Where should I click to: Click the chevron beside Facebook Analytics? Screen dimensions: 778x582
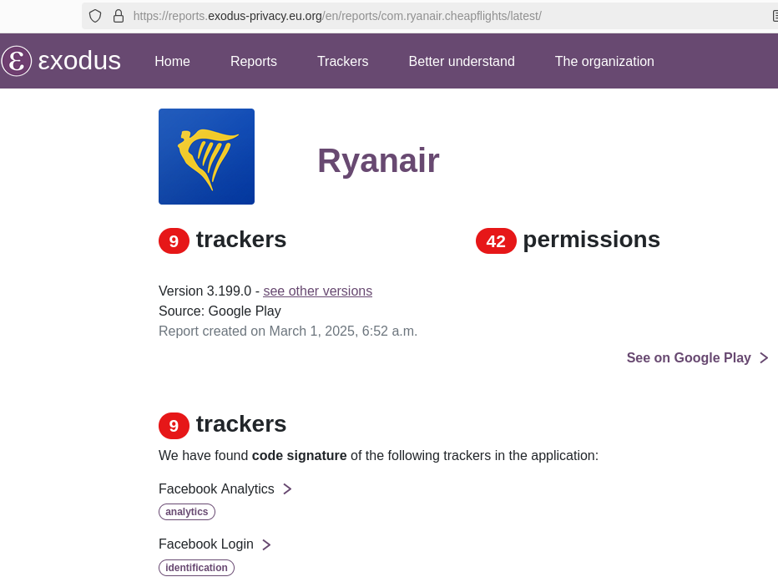287,489
